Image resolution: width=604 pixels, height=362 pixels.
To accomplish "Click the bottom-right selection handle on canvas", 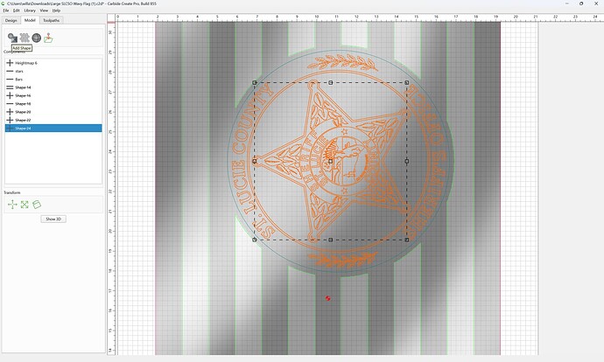I will [407, 240].
